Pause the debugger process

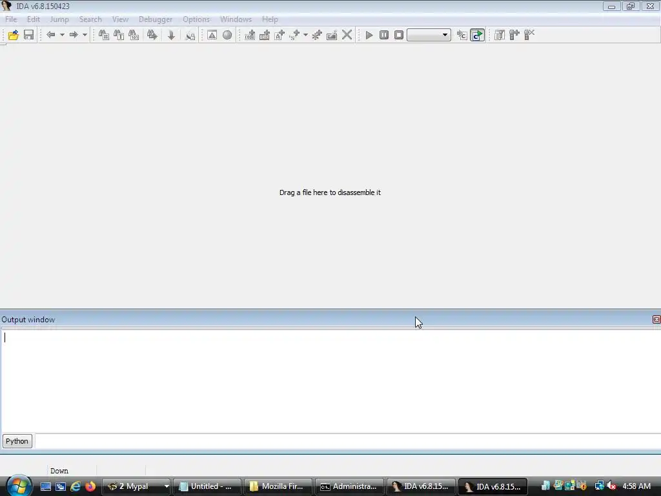coord(384,35)
